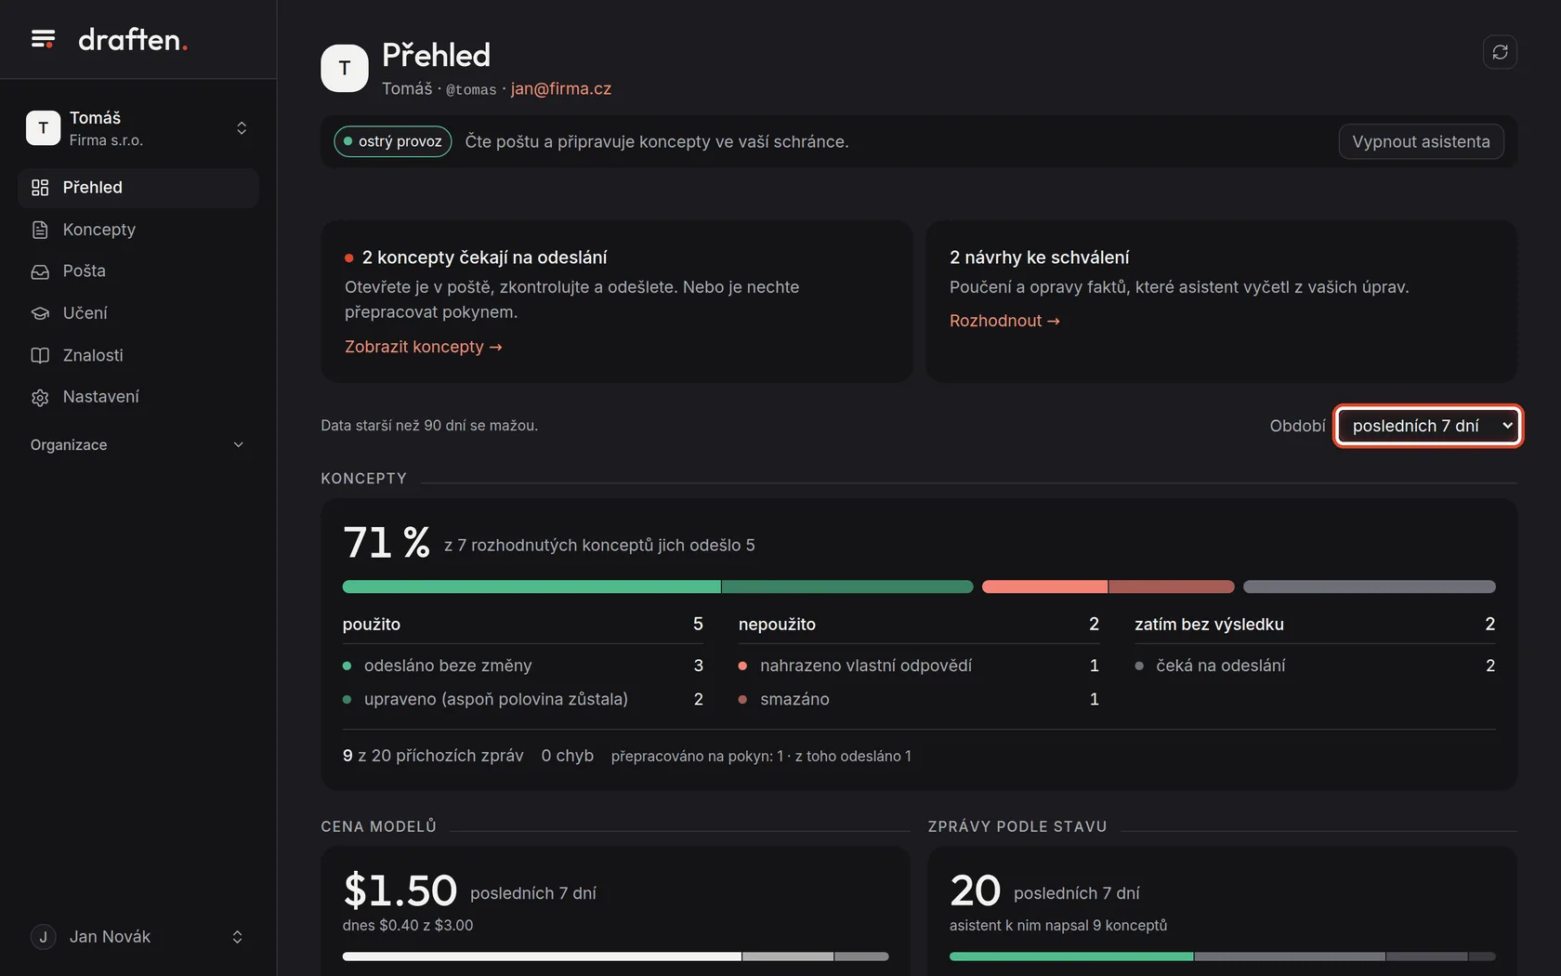Click the draften logo
Screen dimensions: 1561x976
[x=133, y=39]
